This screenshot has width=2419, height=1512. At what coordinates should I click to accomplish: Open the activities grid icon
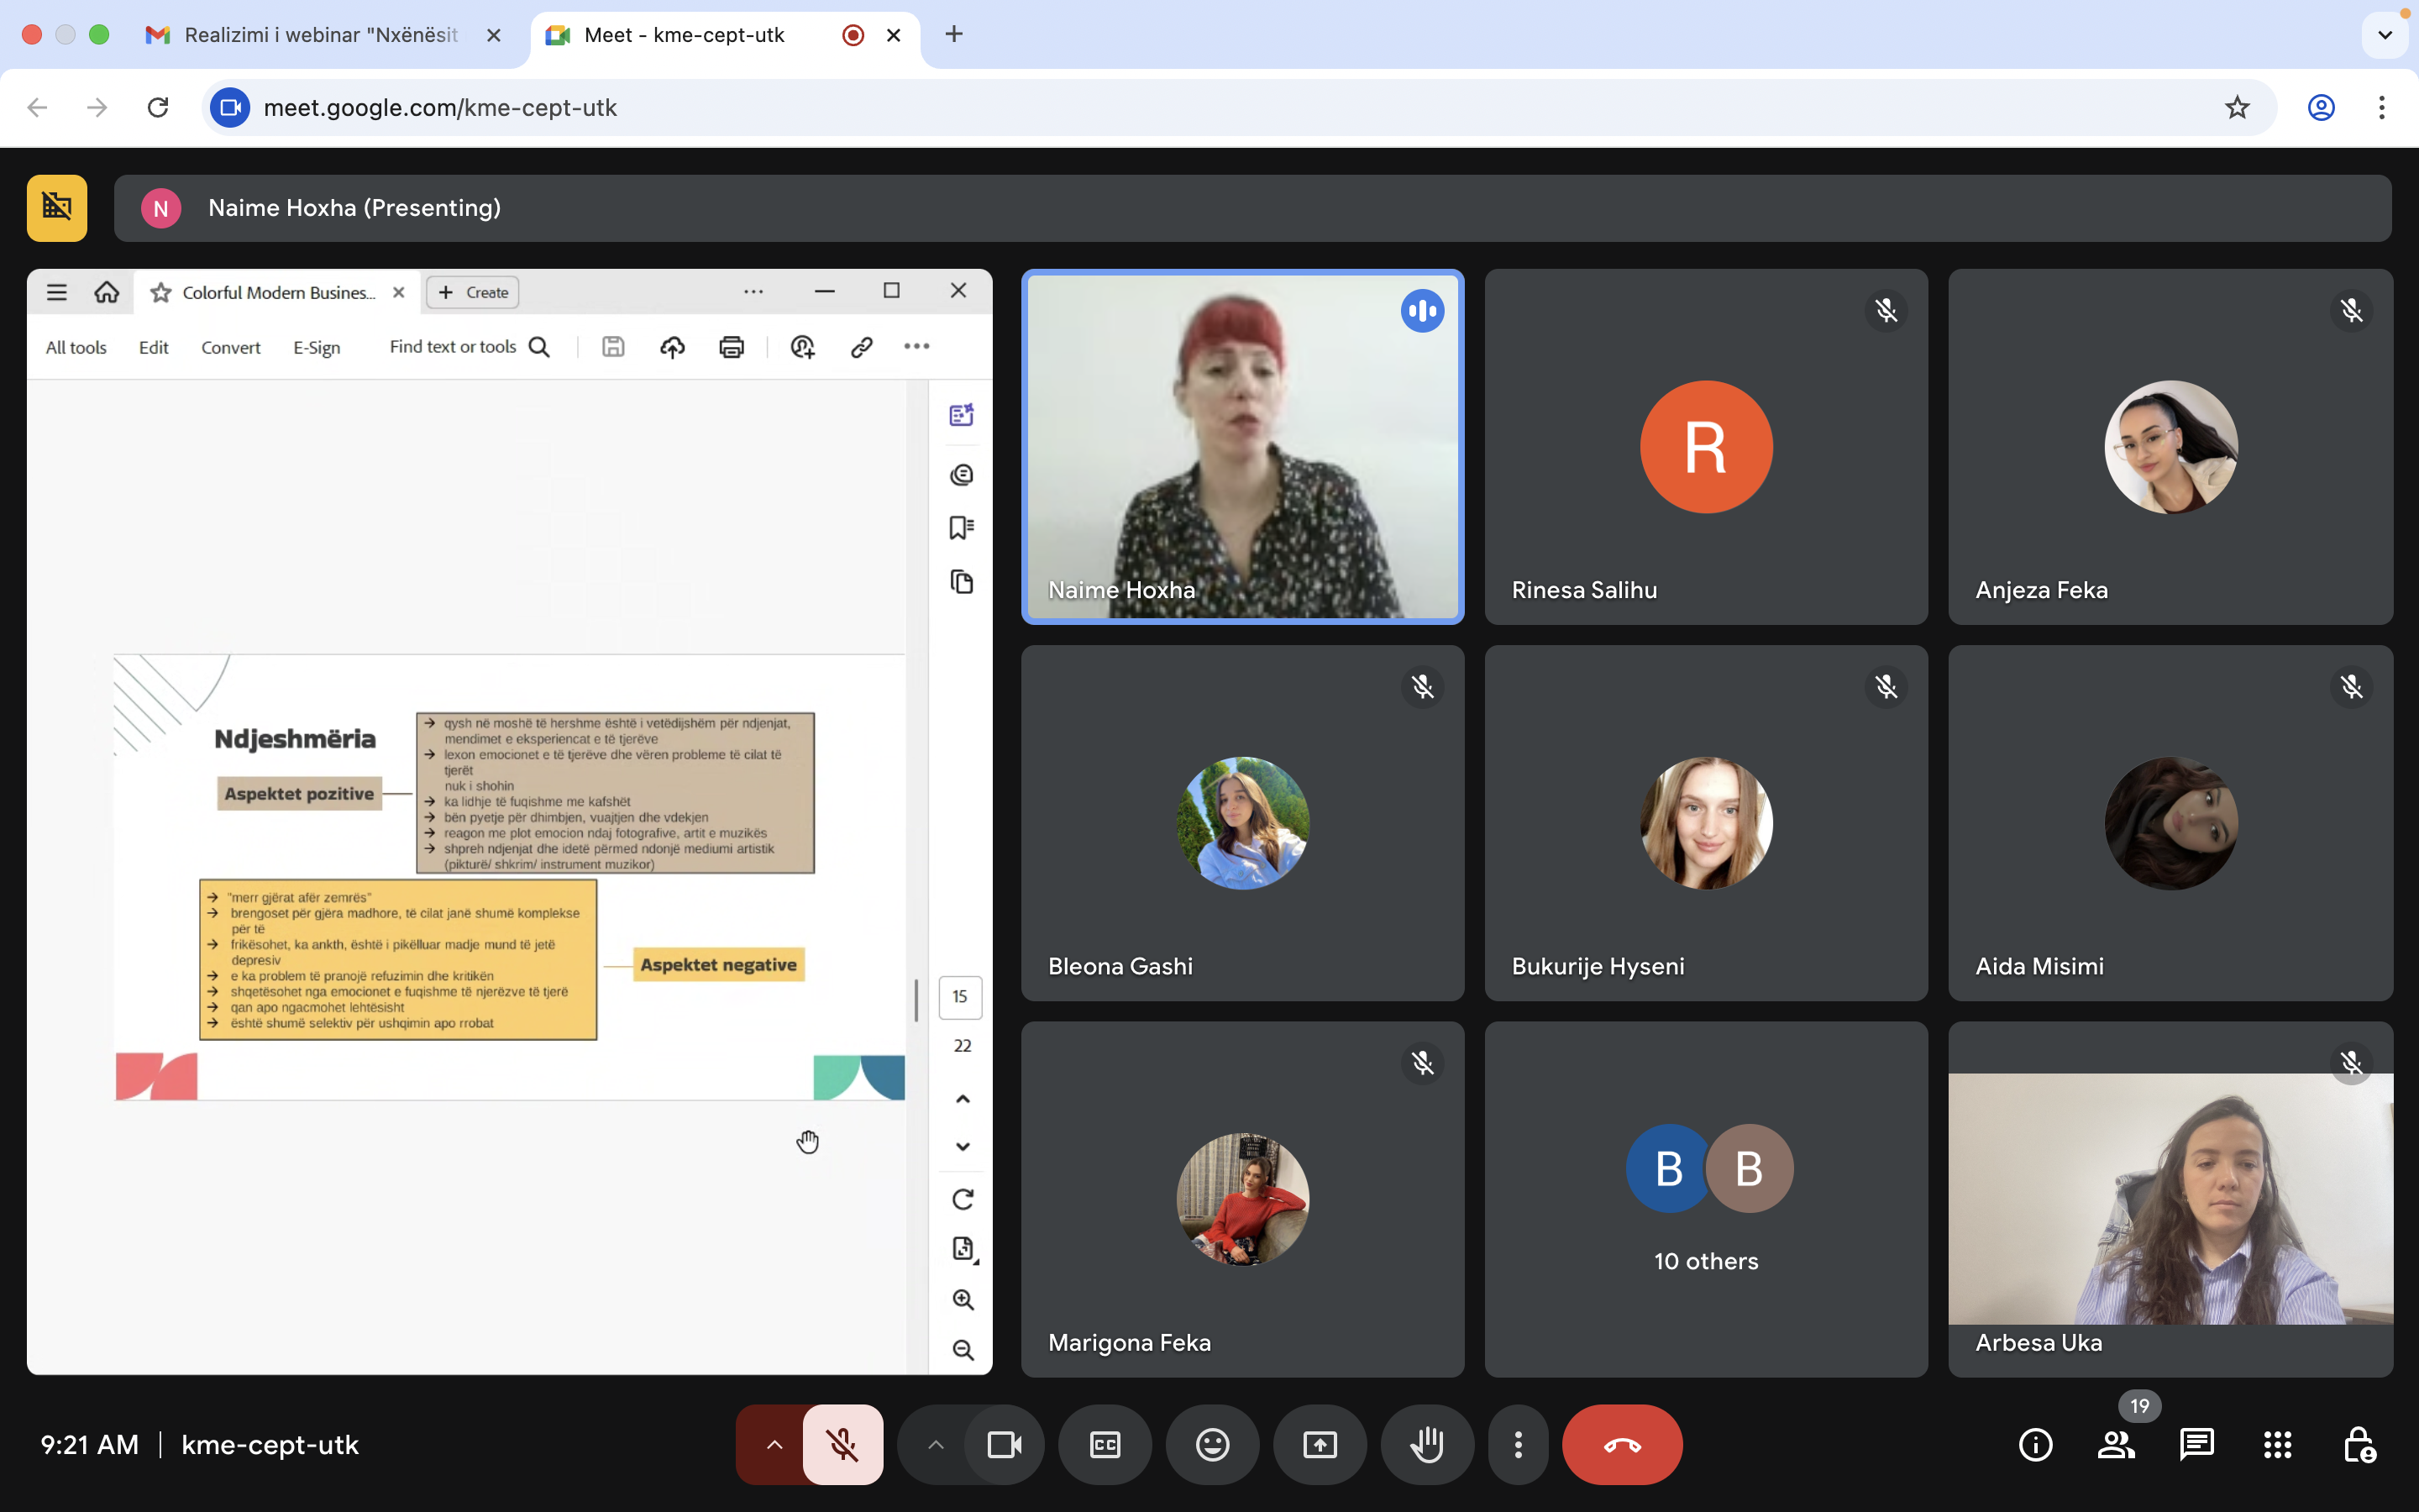(x=2277, y=1445)
